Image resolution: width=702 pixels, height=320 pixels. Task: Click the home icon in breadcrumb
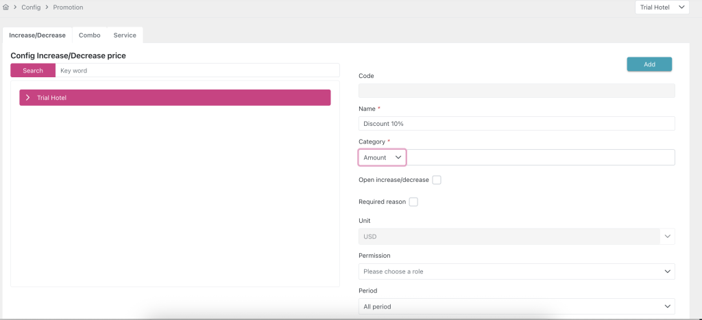click(x=6, y=8)
